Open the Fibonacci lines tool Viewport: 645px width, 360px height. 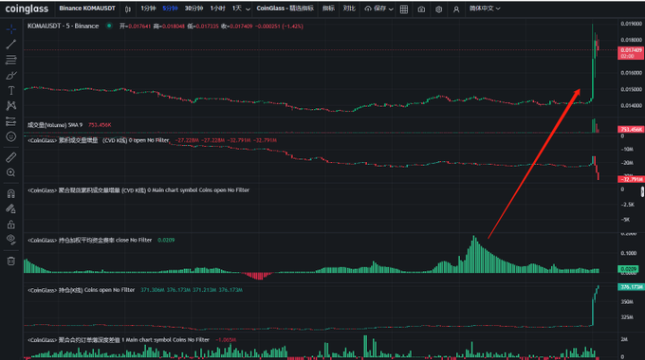11,60
